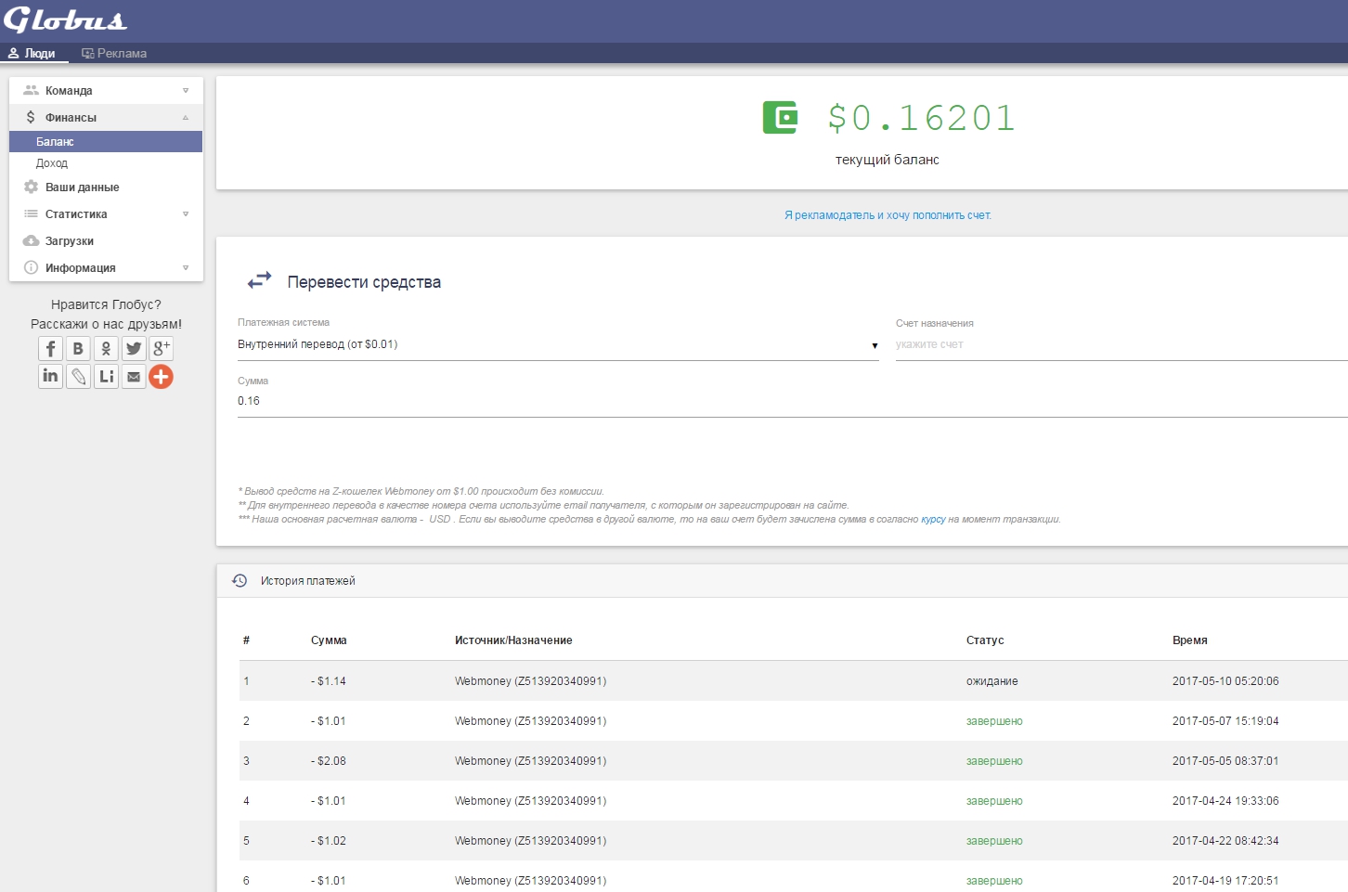Expand the Информация menu arrow
Viewport: 1348px width, 892px height.
186,267
